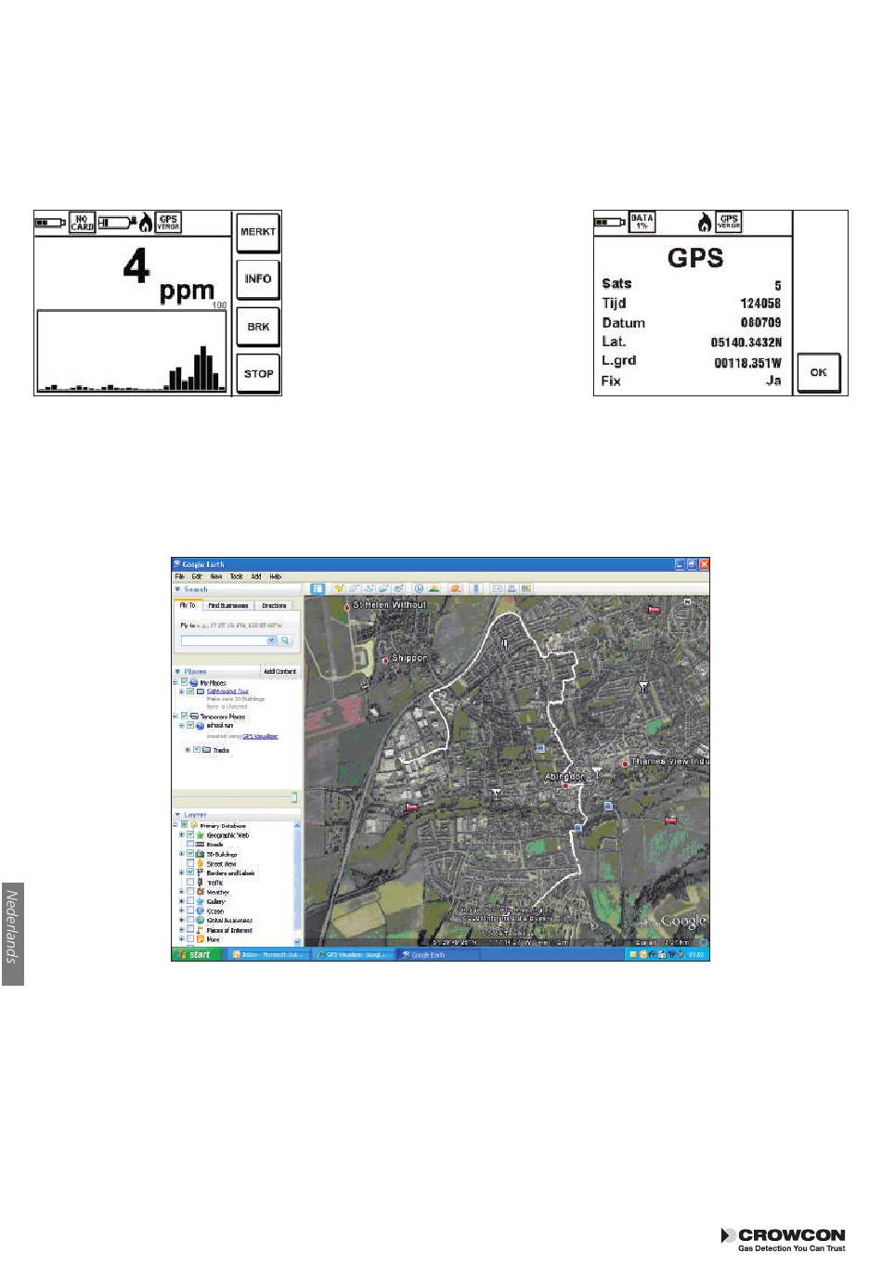Switch to the Find Businesses tab
Screen dimensions: 882x1266
tap(228, 606)
